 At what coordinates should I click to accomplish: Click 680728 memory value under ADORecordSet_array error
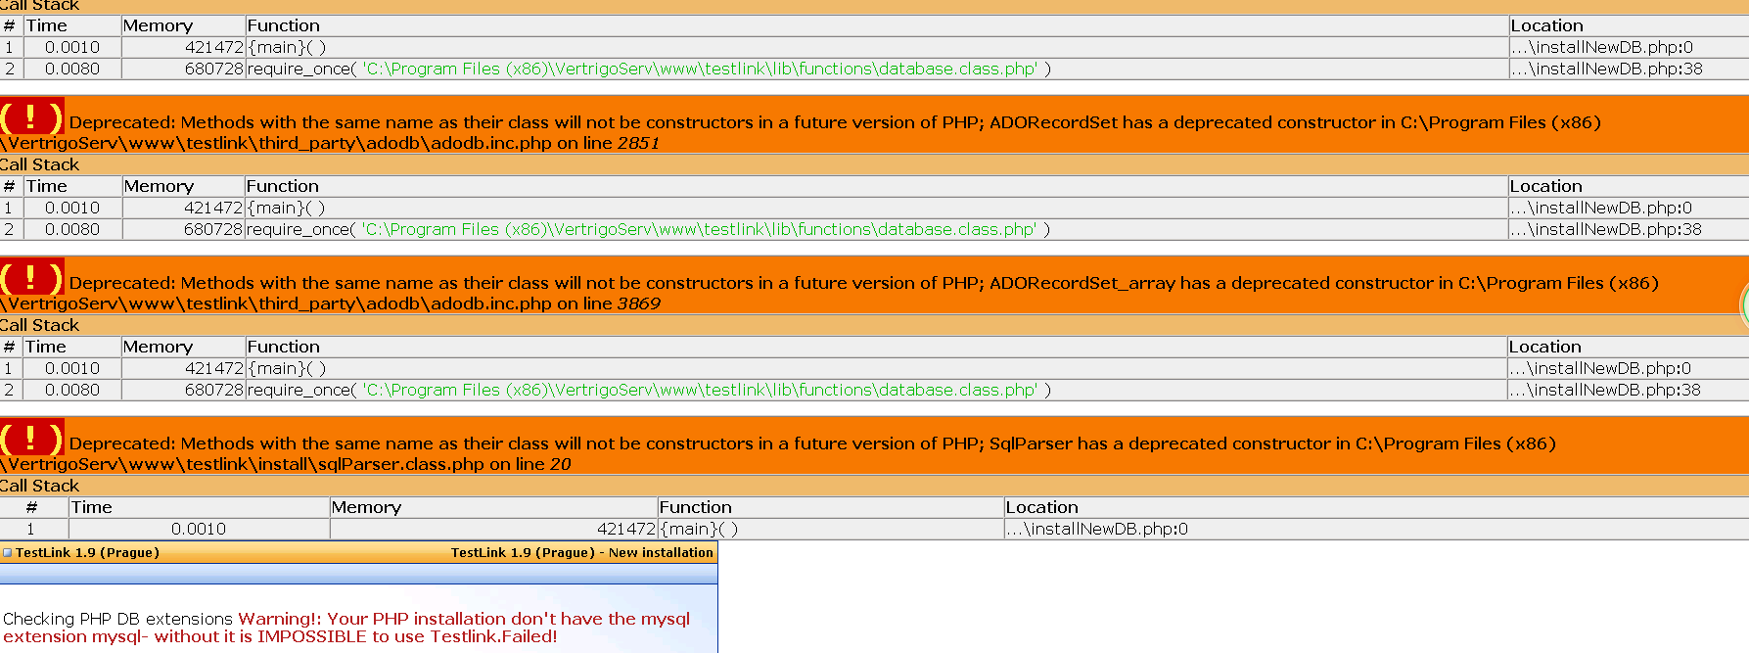[x=214, y=390]
